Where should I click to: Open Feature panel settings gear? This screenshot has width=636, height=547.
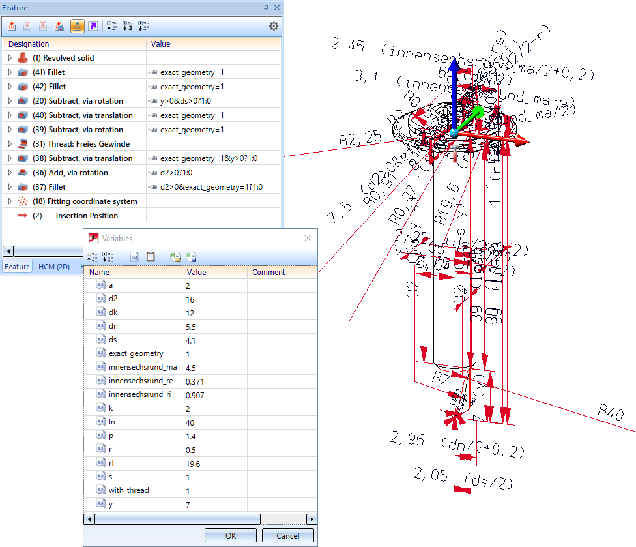[x=274, y=26]
